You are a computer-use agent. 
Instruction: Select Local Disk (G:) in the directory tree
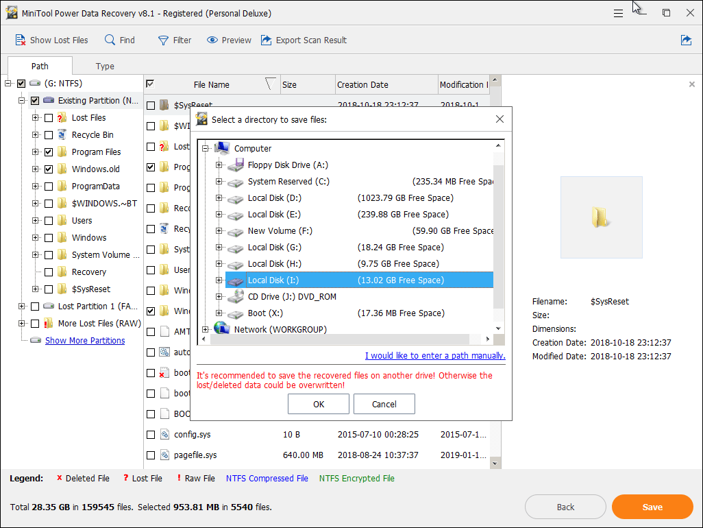click(x=274, y=248)
